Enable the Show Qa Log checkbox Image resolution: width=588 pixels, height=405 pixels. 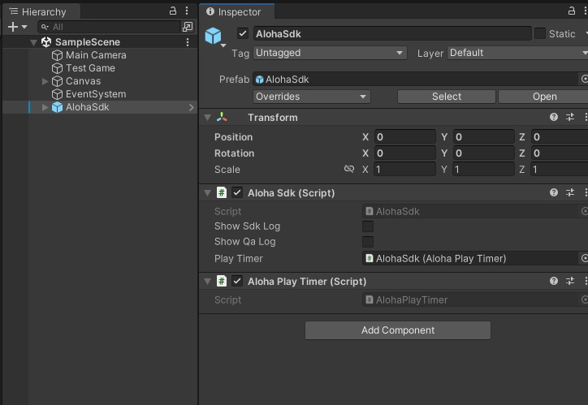[x=368, y=242]
